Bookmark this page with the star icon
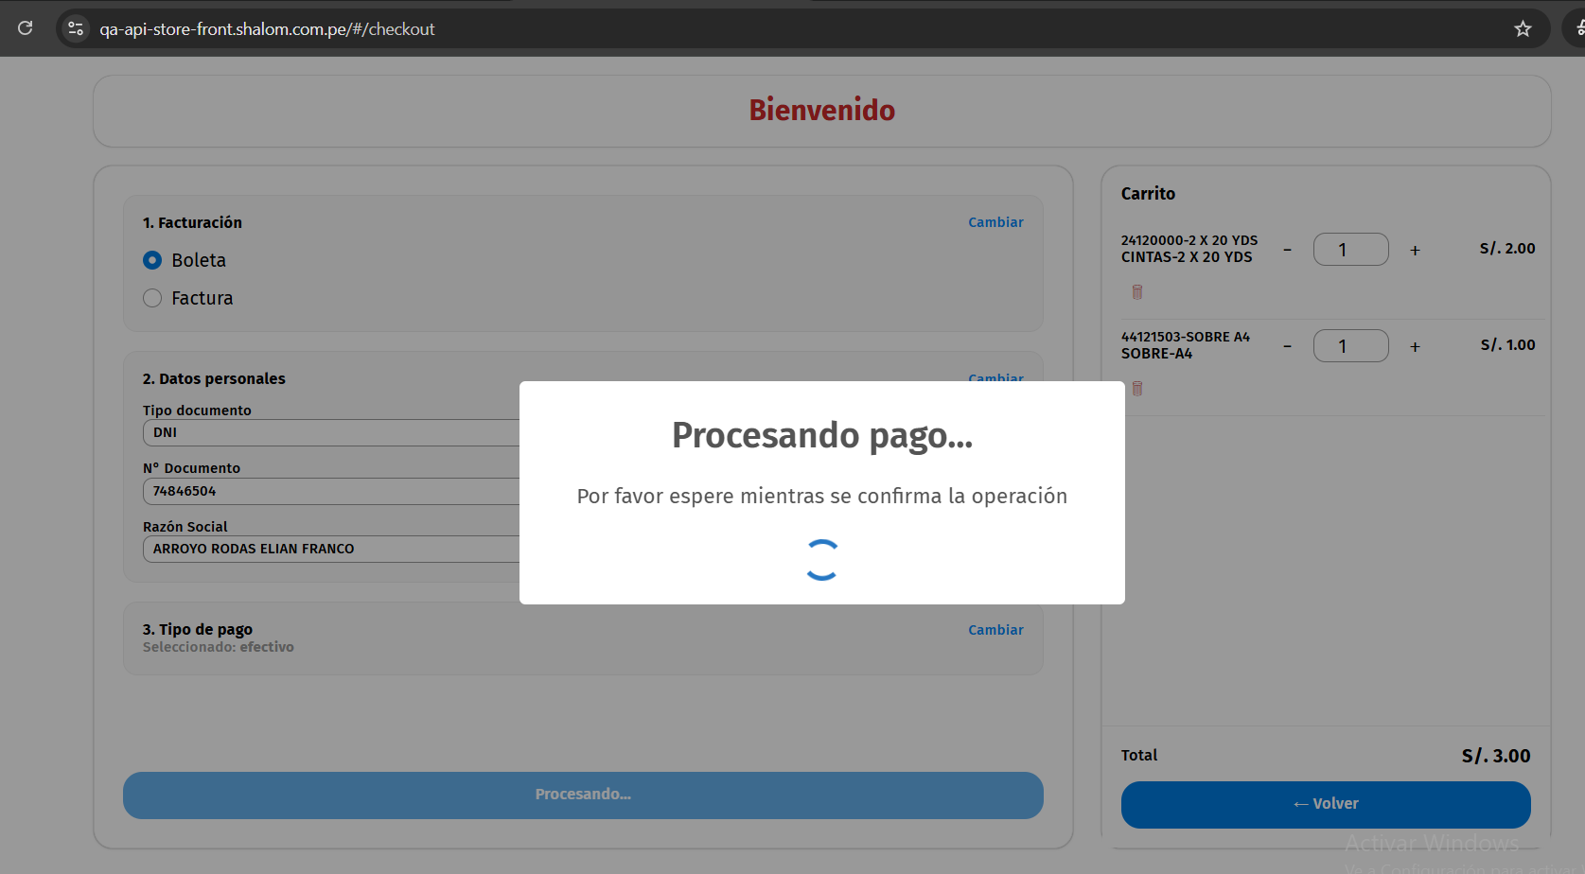Viewport: 1585px width, 874px height. coord(1523,28)
